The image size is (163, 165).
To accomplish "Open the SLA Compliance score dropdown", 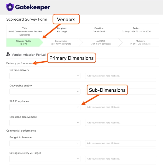I will 45,107.
